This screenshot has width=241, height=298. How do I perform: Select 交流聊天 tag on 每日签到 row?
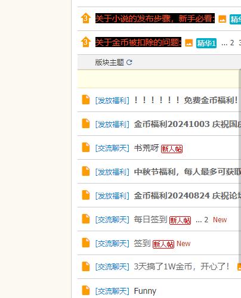pos(112,219)
